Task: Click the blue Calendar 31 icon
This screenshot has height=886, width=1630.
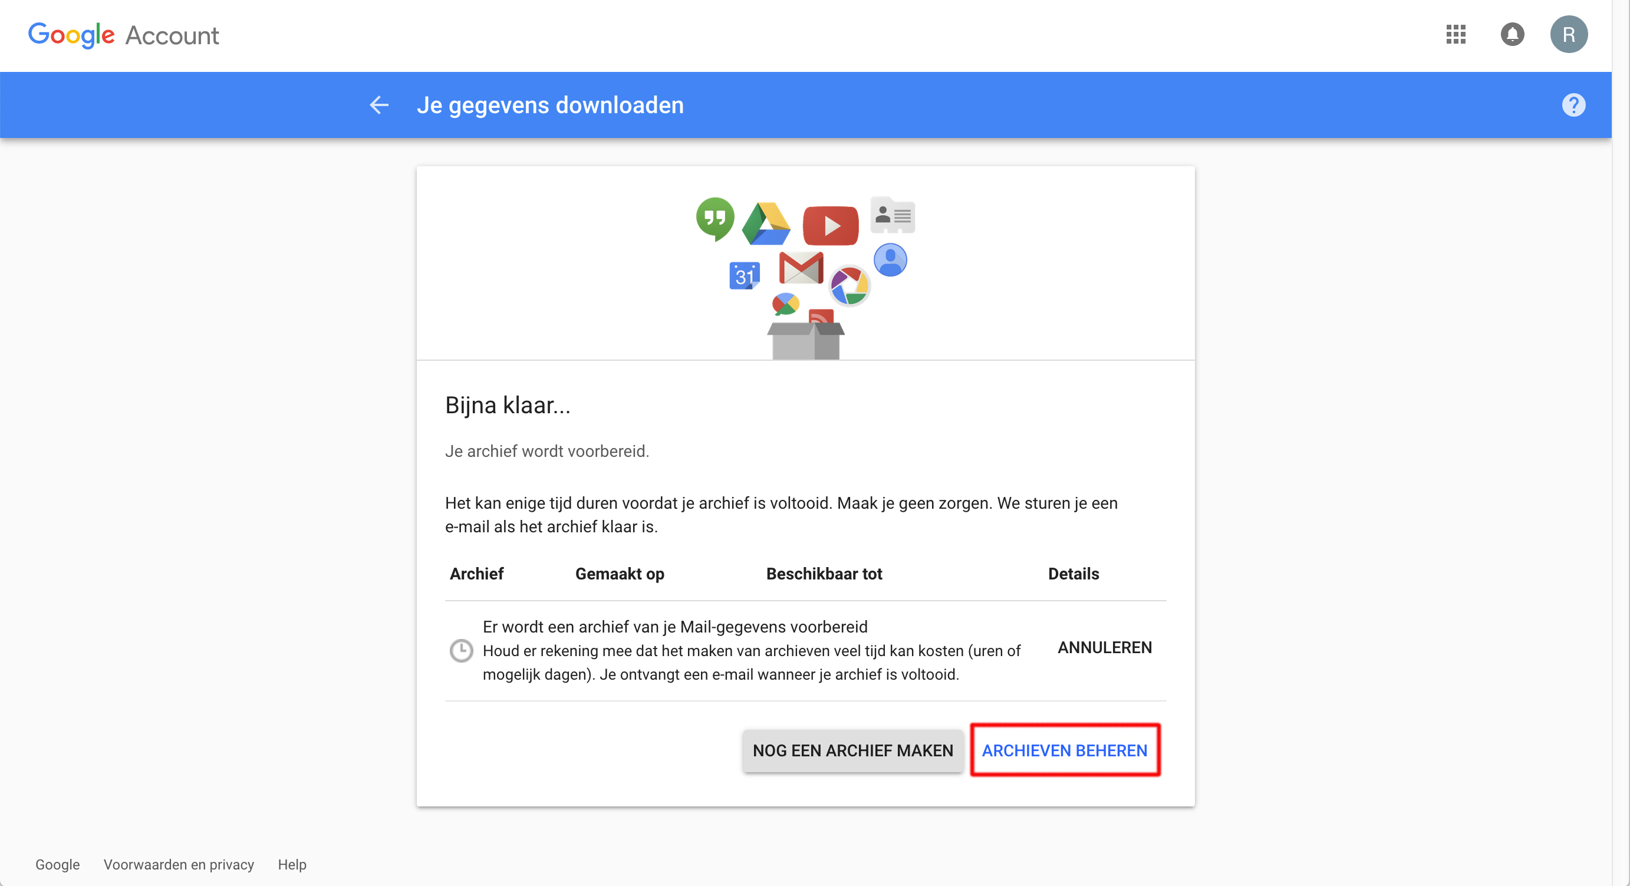Action: (744, 276)
